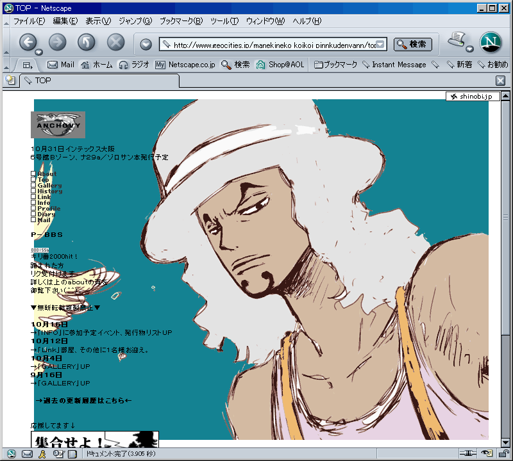This screenshot has width=513, height=461.
Task: Click the scroll-up arrow of the page
Action: [505, 96]
